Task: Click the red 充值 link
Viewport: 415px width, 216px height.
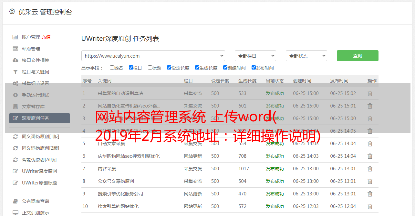Action: [x=46, y=37]
